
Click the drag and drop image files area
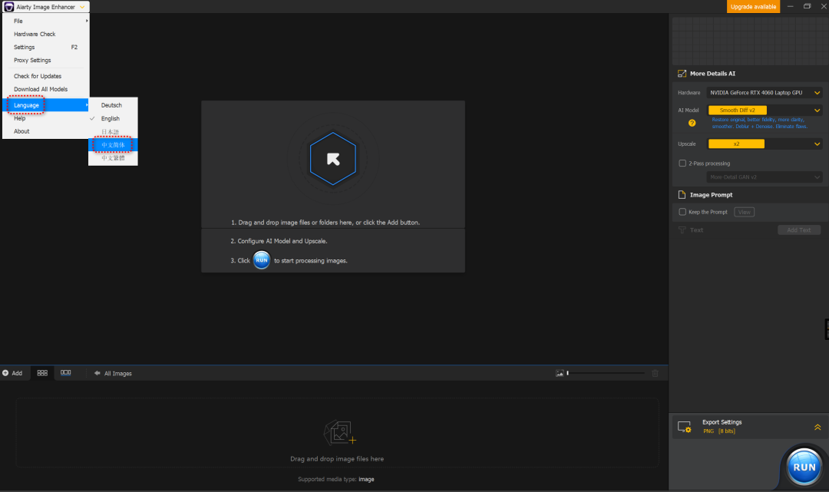coord(337,433)
